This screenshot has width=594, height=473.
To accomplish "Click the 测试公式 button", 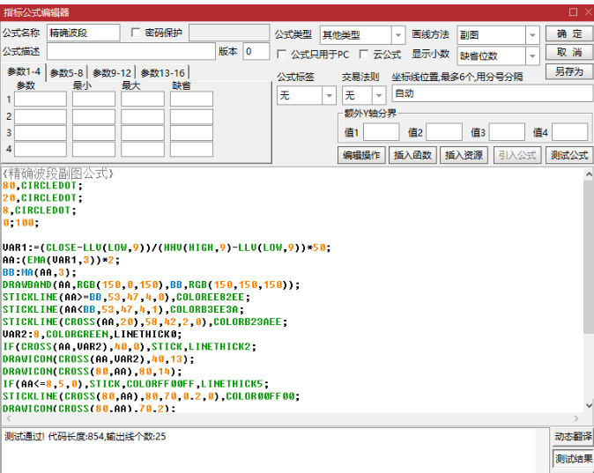I will pyautogui.click(x=569, y=155).
